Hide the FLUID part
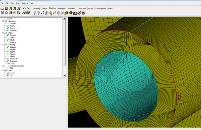 click(8, 73)
